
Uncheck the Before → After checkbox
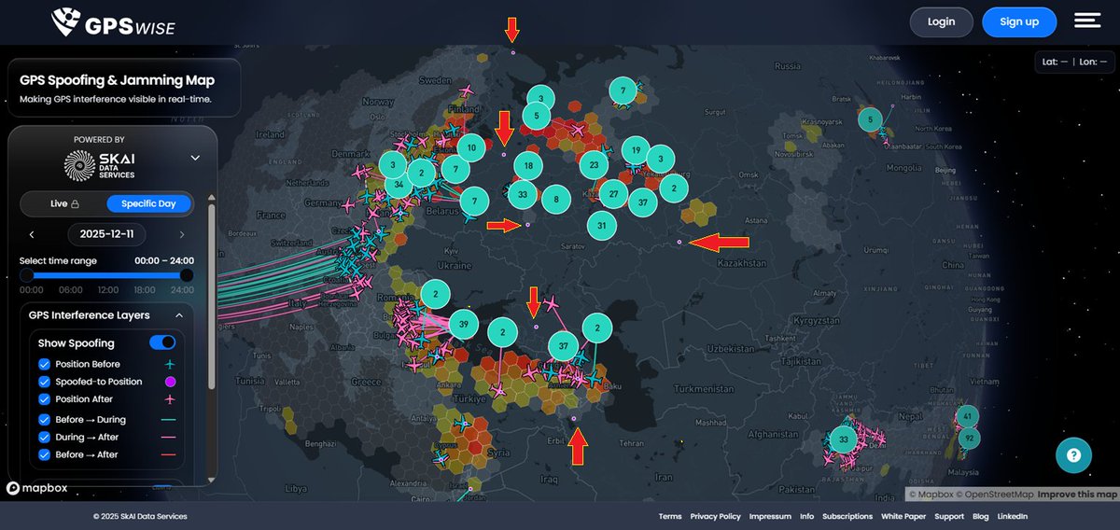click(44, 454)
